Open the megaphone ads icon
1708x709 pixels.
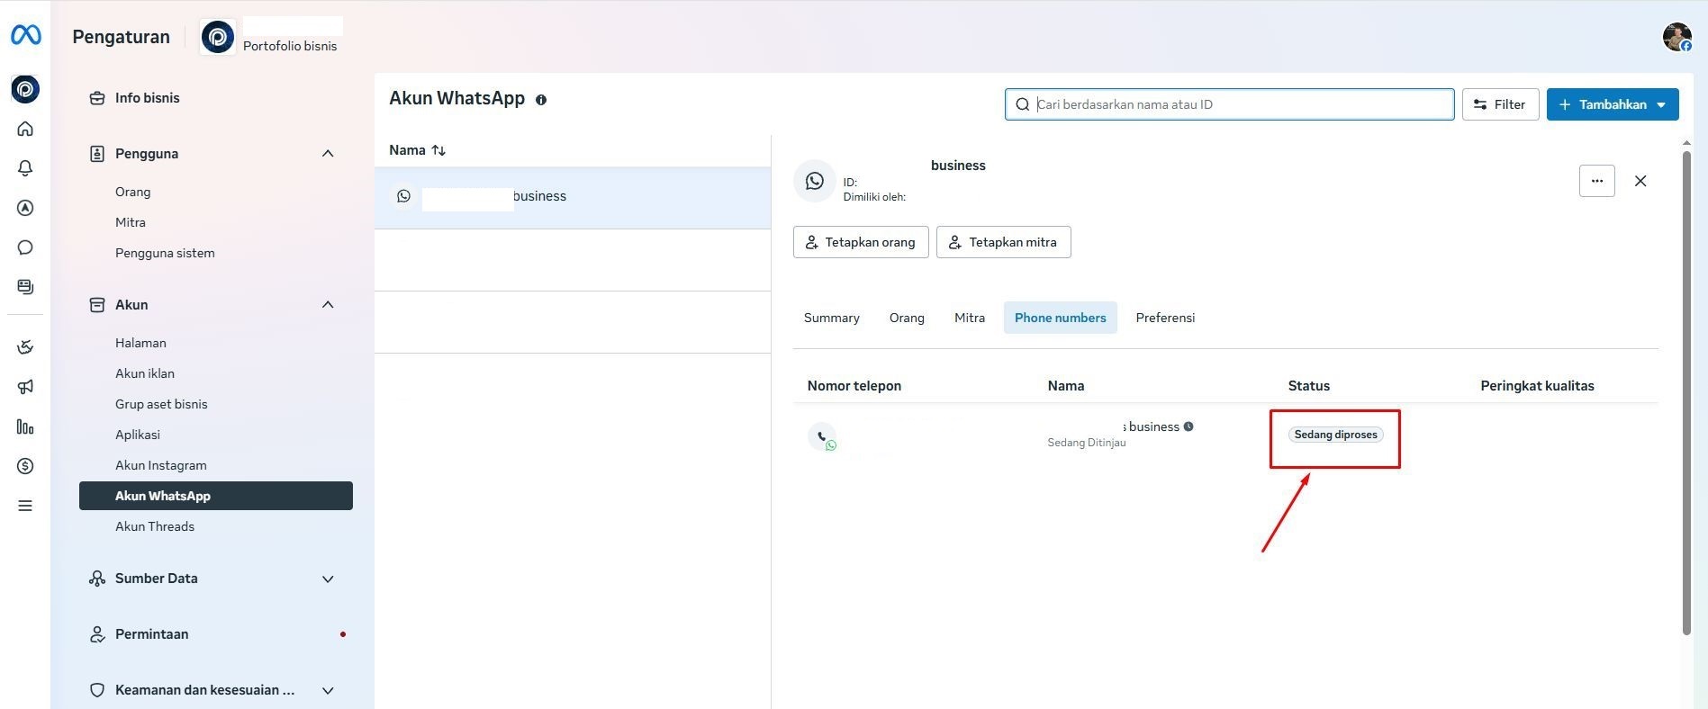25,387
